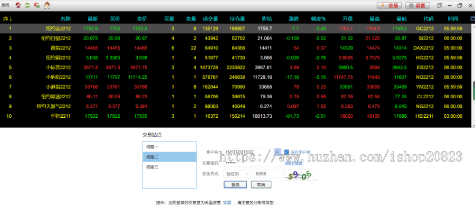Sort by the 代码 column header
Screen dimensions: 475x216
[x=429, y=19]
